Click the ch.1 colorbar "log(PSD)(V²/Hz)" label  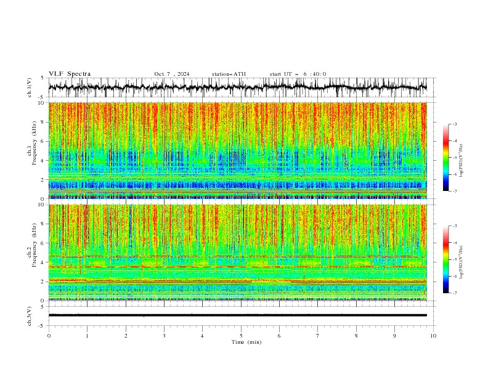pos(461,161)
